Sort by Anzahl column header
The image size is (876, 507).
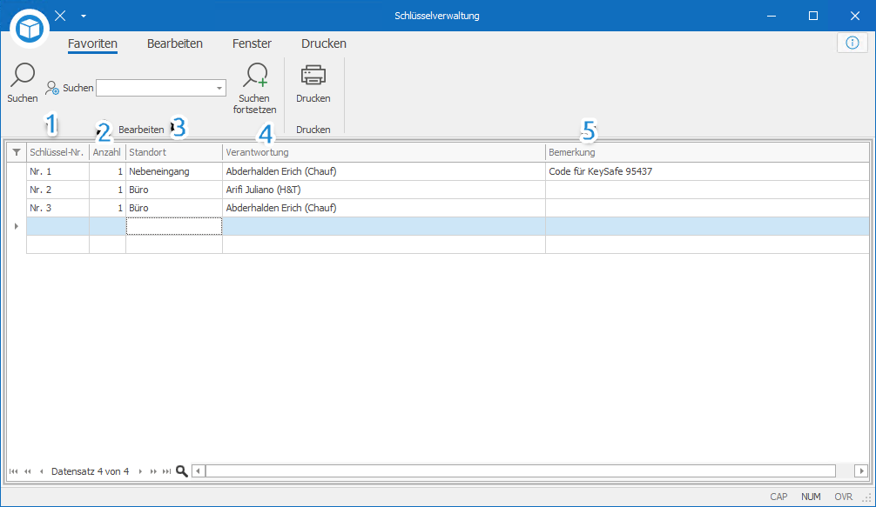tap(107, 152)
